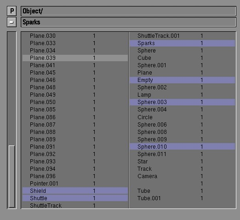Screen dimensions: 240x220
Task: Choose Sparks in the object list
Action: click(x=183, y=43)
